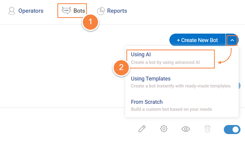Delete the bot using trash icon

coord(207,129)
